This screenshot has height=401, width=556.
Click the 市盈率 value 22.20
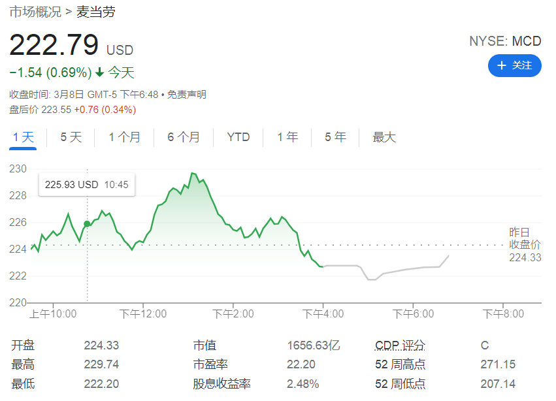pos(301,364)
